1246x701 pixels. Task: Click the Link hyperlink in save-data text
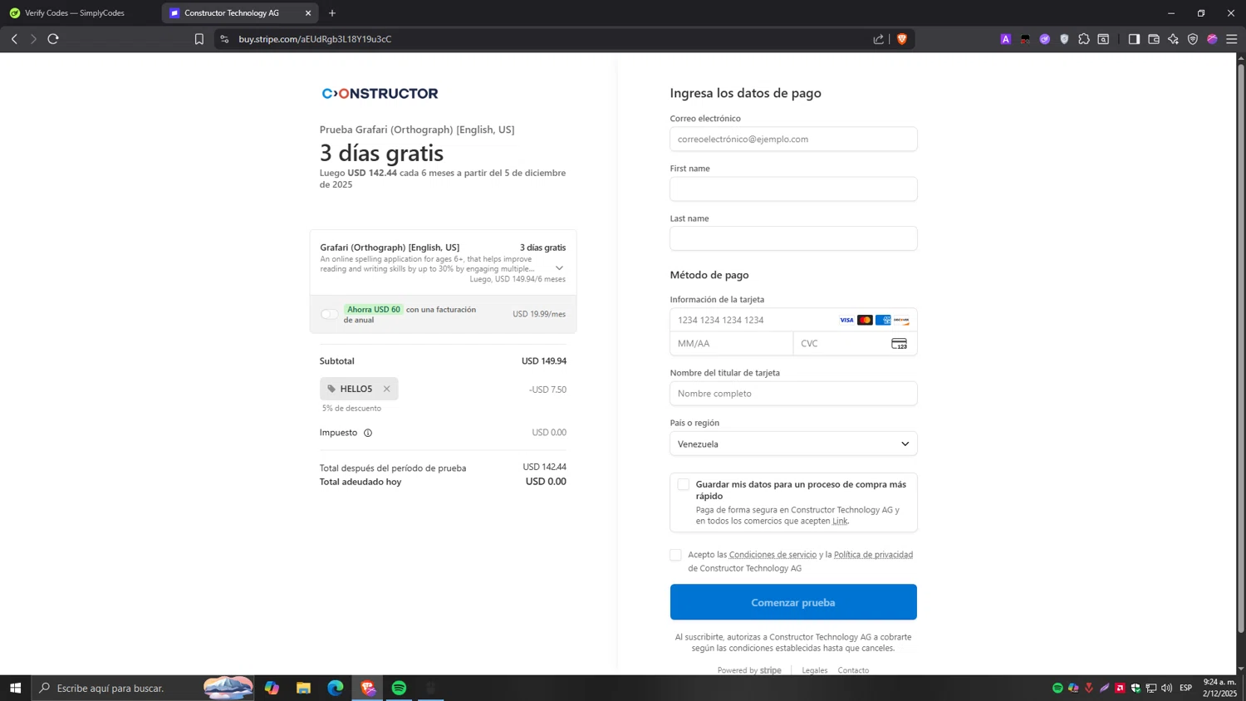[840, 522]
